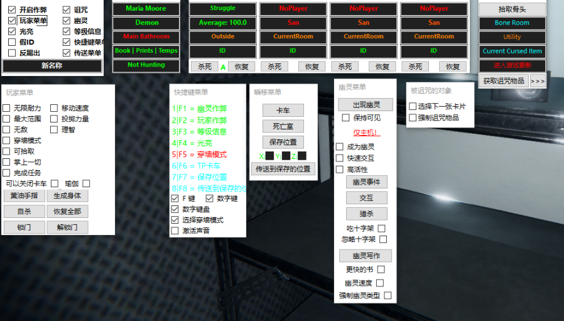Enable the 假ID checkbox
The height and width of the screenshot is (321, 564).
[12, 42]
